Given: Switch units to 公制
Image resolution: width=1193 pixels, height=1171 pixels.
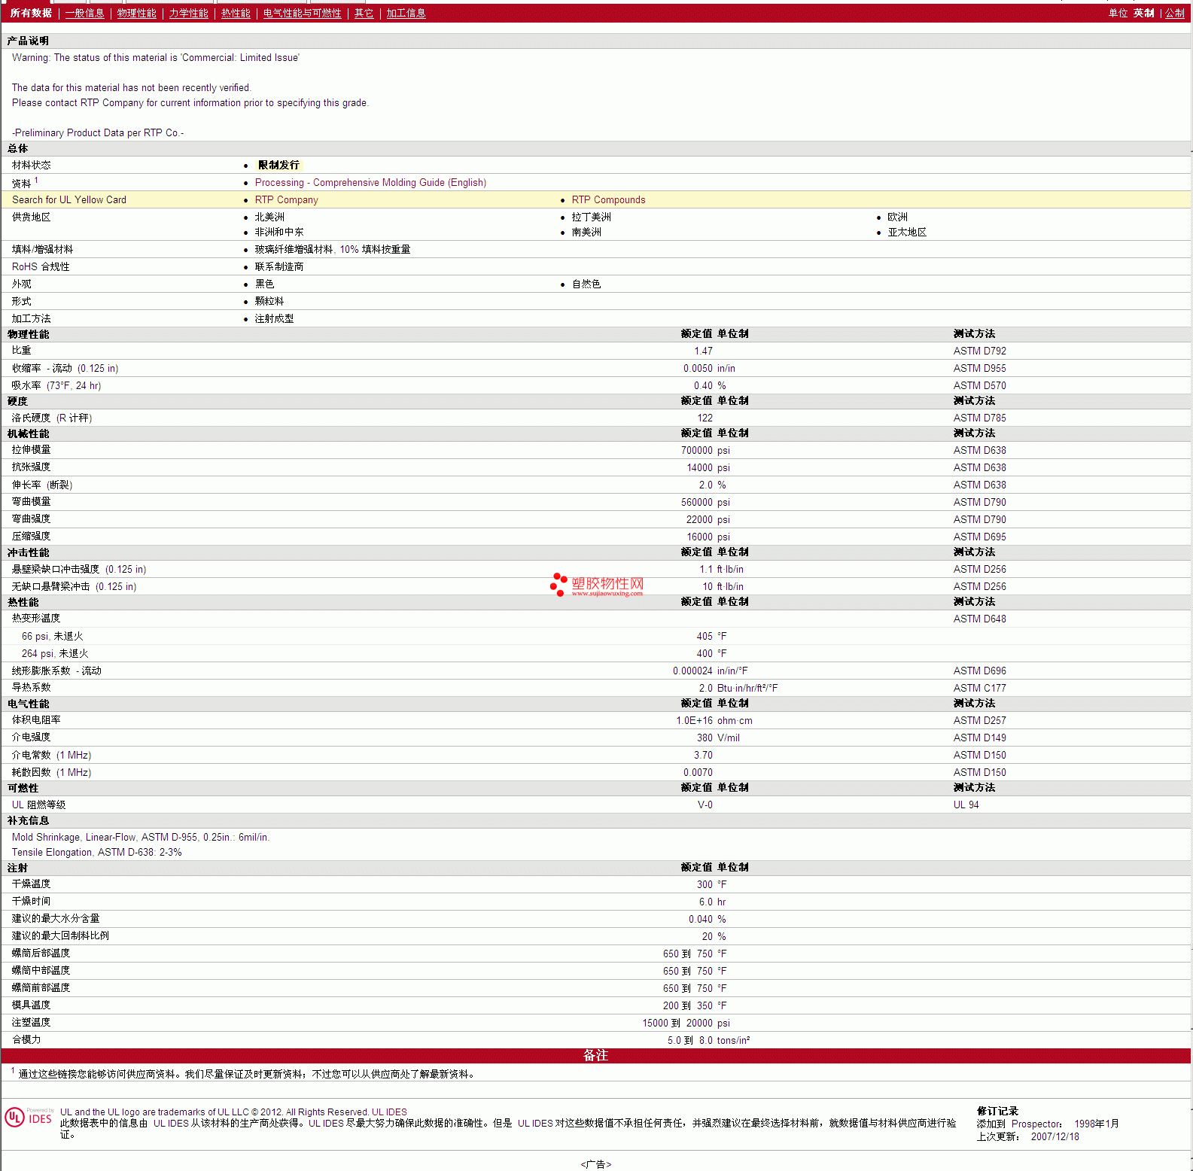Looking at the screenshot, I should (x=1174, y=13).
